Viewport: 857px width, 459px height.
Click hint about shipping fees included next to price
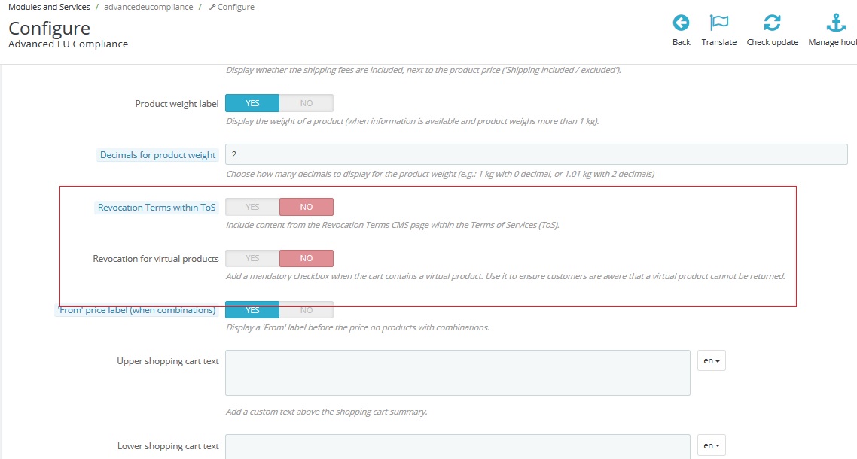[x=423, y=71]
